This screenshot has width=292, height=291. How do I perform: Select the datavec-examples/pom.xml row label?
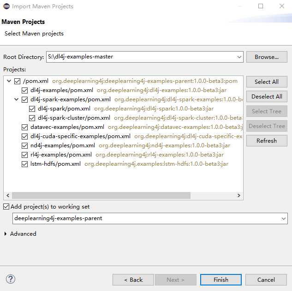67,127
